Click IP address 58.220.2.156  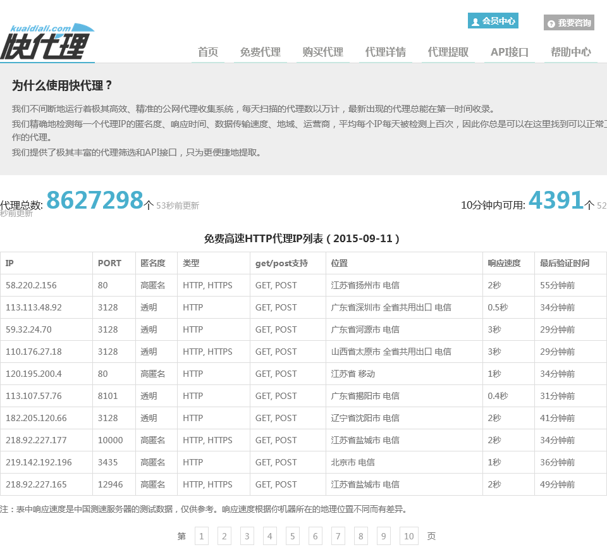(31, 285)
